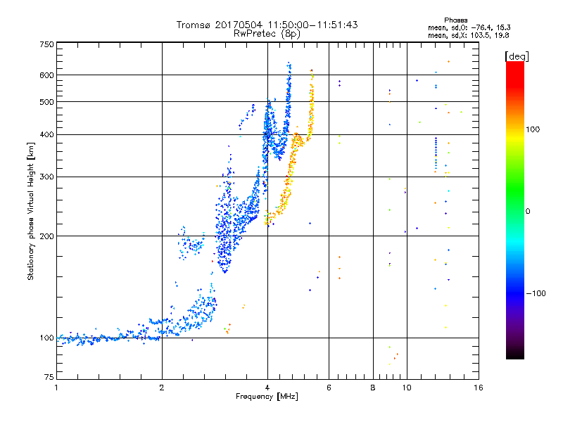This screenshot has height=422, width=563.
Task: Click the y-axis tick label '500'
Action: click(46, 102)
